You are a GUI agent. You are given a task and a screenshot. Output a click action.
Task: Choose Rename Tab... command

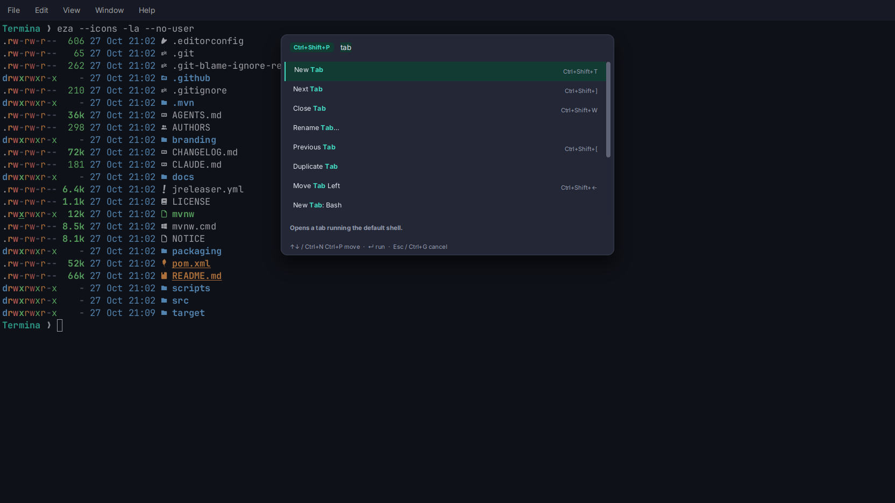445,130
